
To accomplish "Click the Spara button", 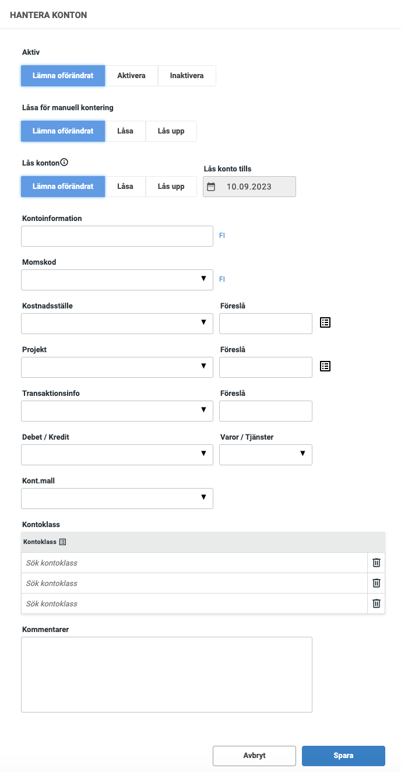I will 343,756.
